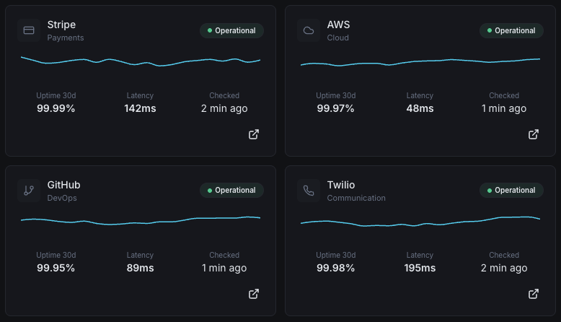This screenshot has height=322, width=561.
Task: Click the Twilio latency sparkline chart
Action: (420, 222)
